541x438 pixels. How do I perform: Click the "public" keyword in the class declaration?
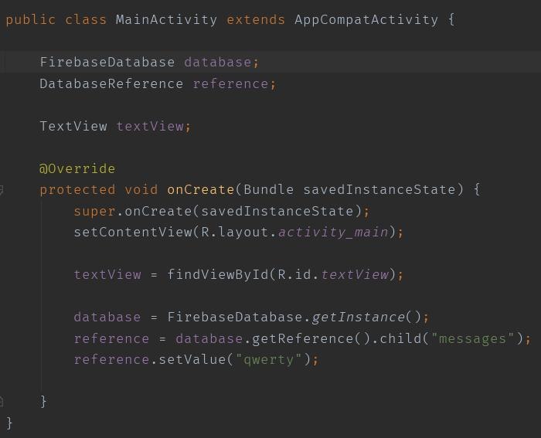[30, 19]
